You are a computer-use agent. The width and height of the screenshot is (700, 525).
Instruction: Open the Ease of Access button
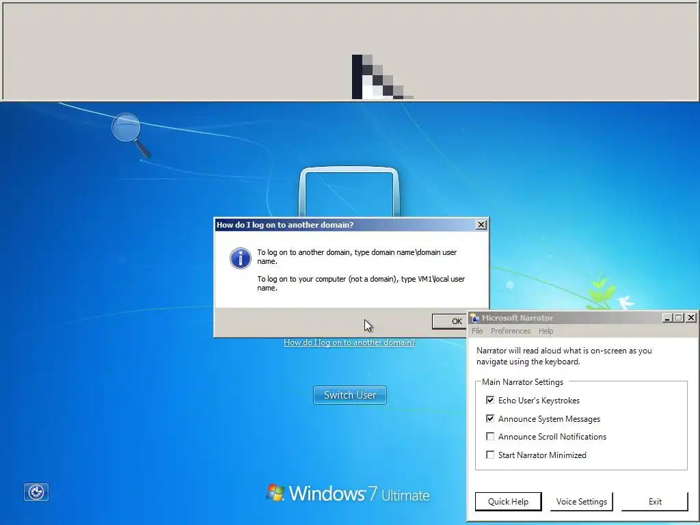(x=36, y=492)
